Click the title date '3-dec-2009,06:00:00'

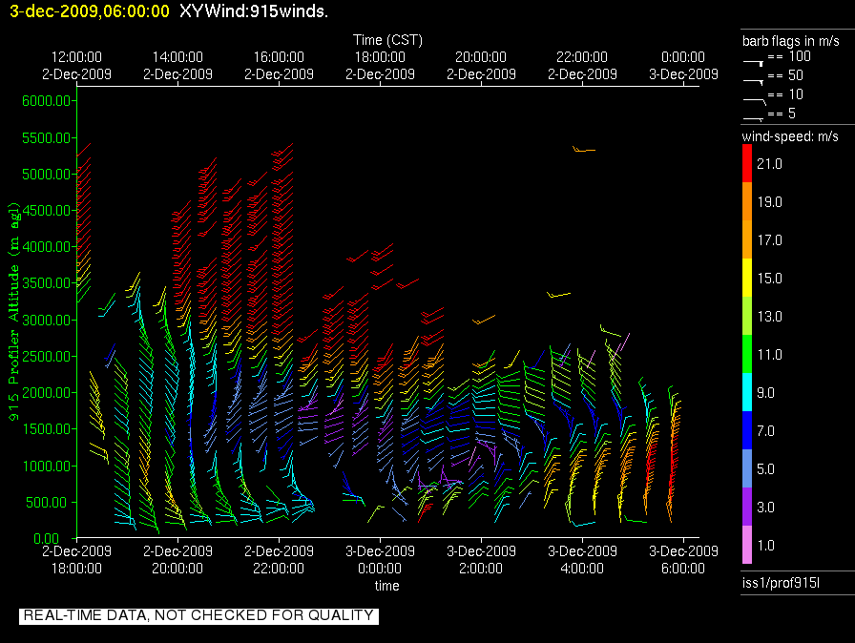[90, 11]
